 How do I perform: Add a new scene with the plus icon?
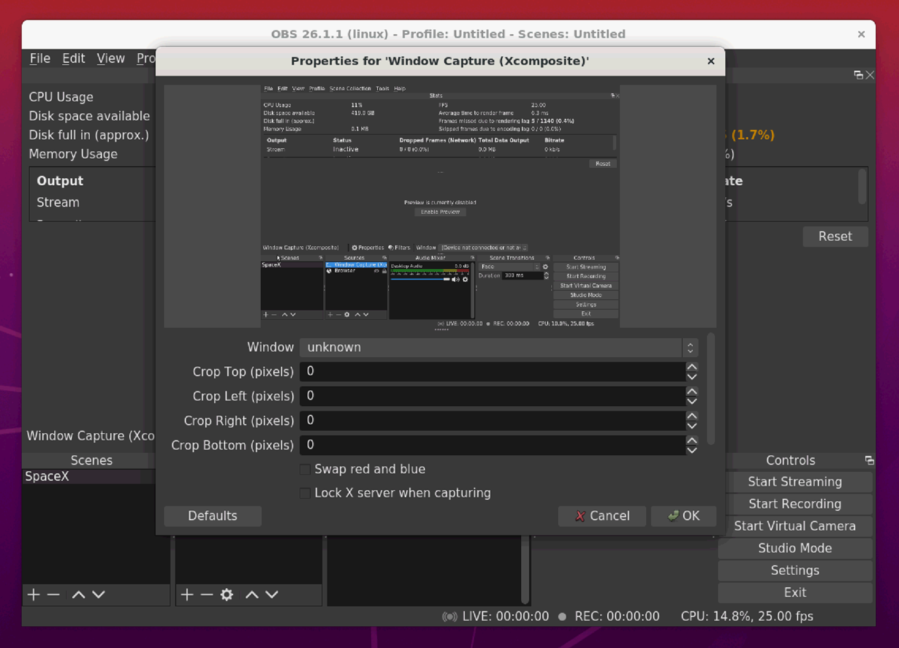(33, 595)
